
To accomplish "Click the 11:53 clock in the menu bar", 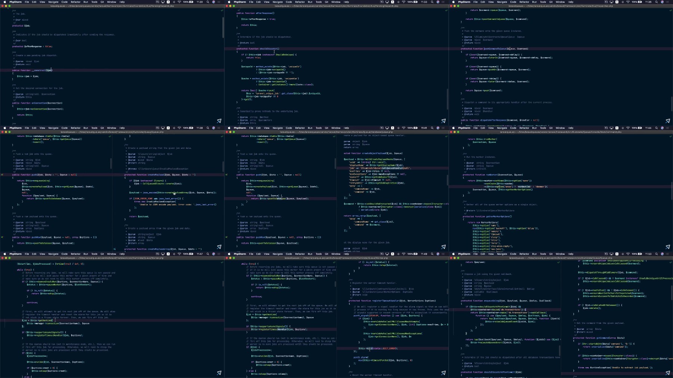I will click(x=648, y=254).
